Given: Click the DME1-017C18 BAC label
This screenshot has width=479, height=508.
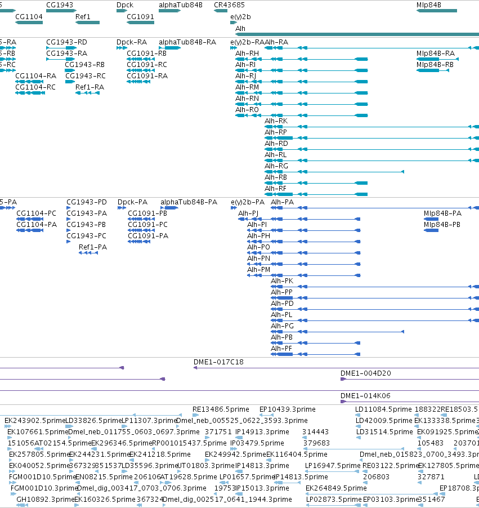Looking at the screenshot, I should (218, 362).
